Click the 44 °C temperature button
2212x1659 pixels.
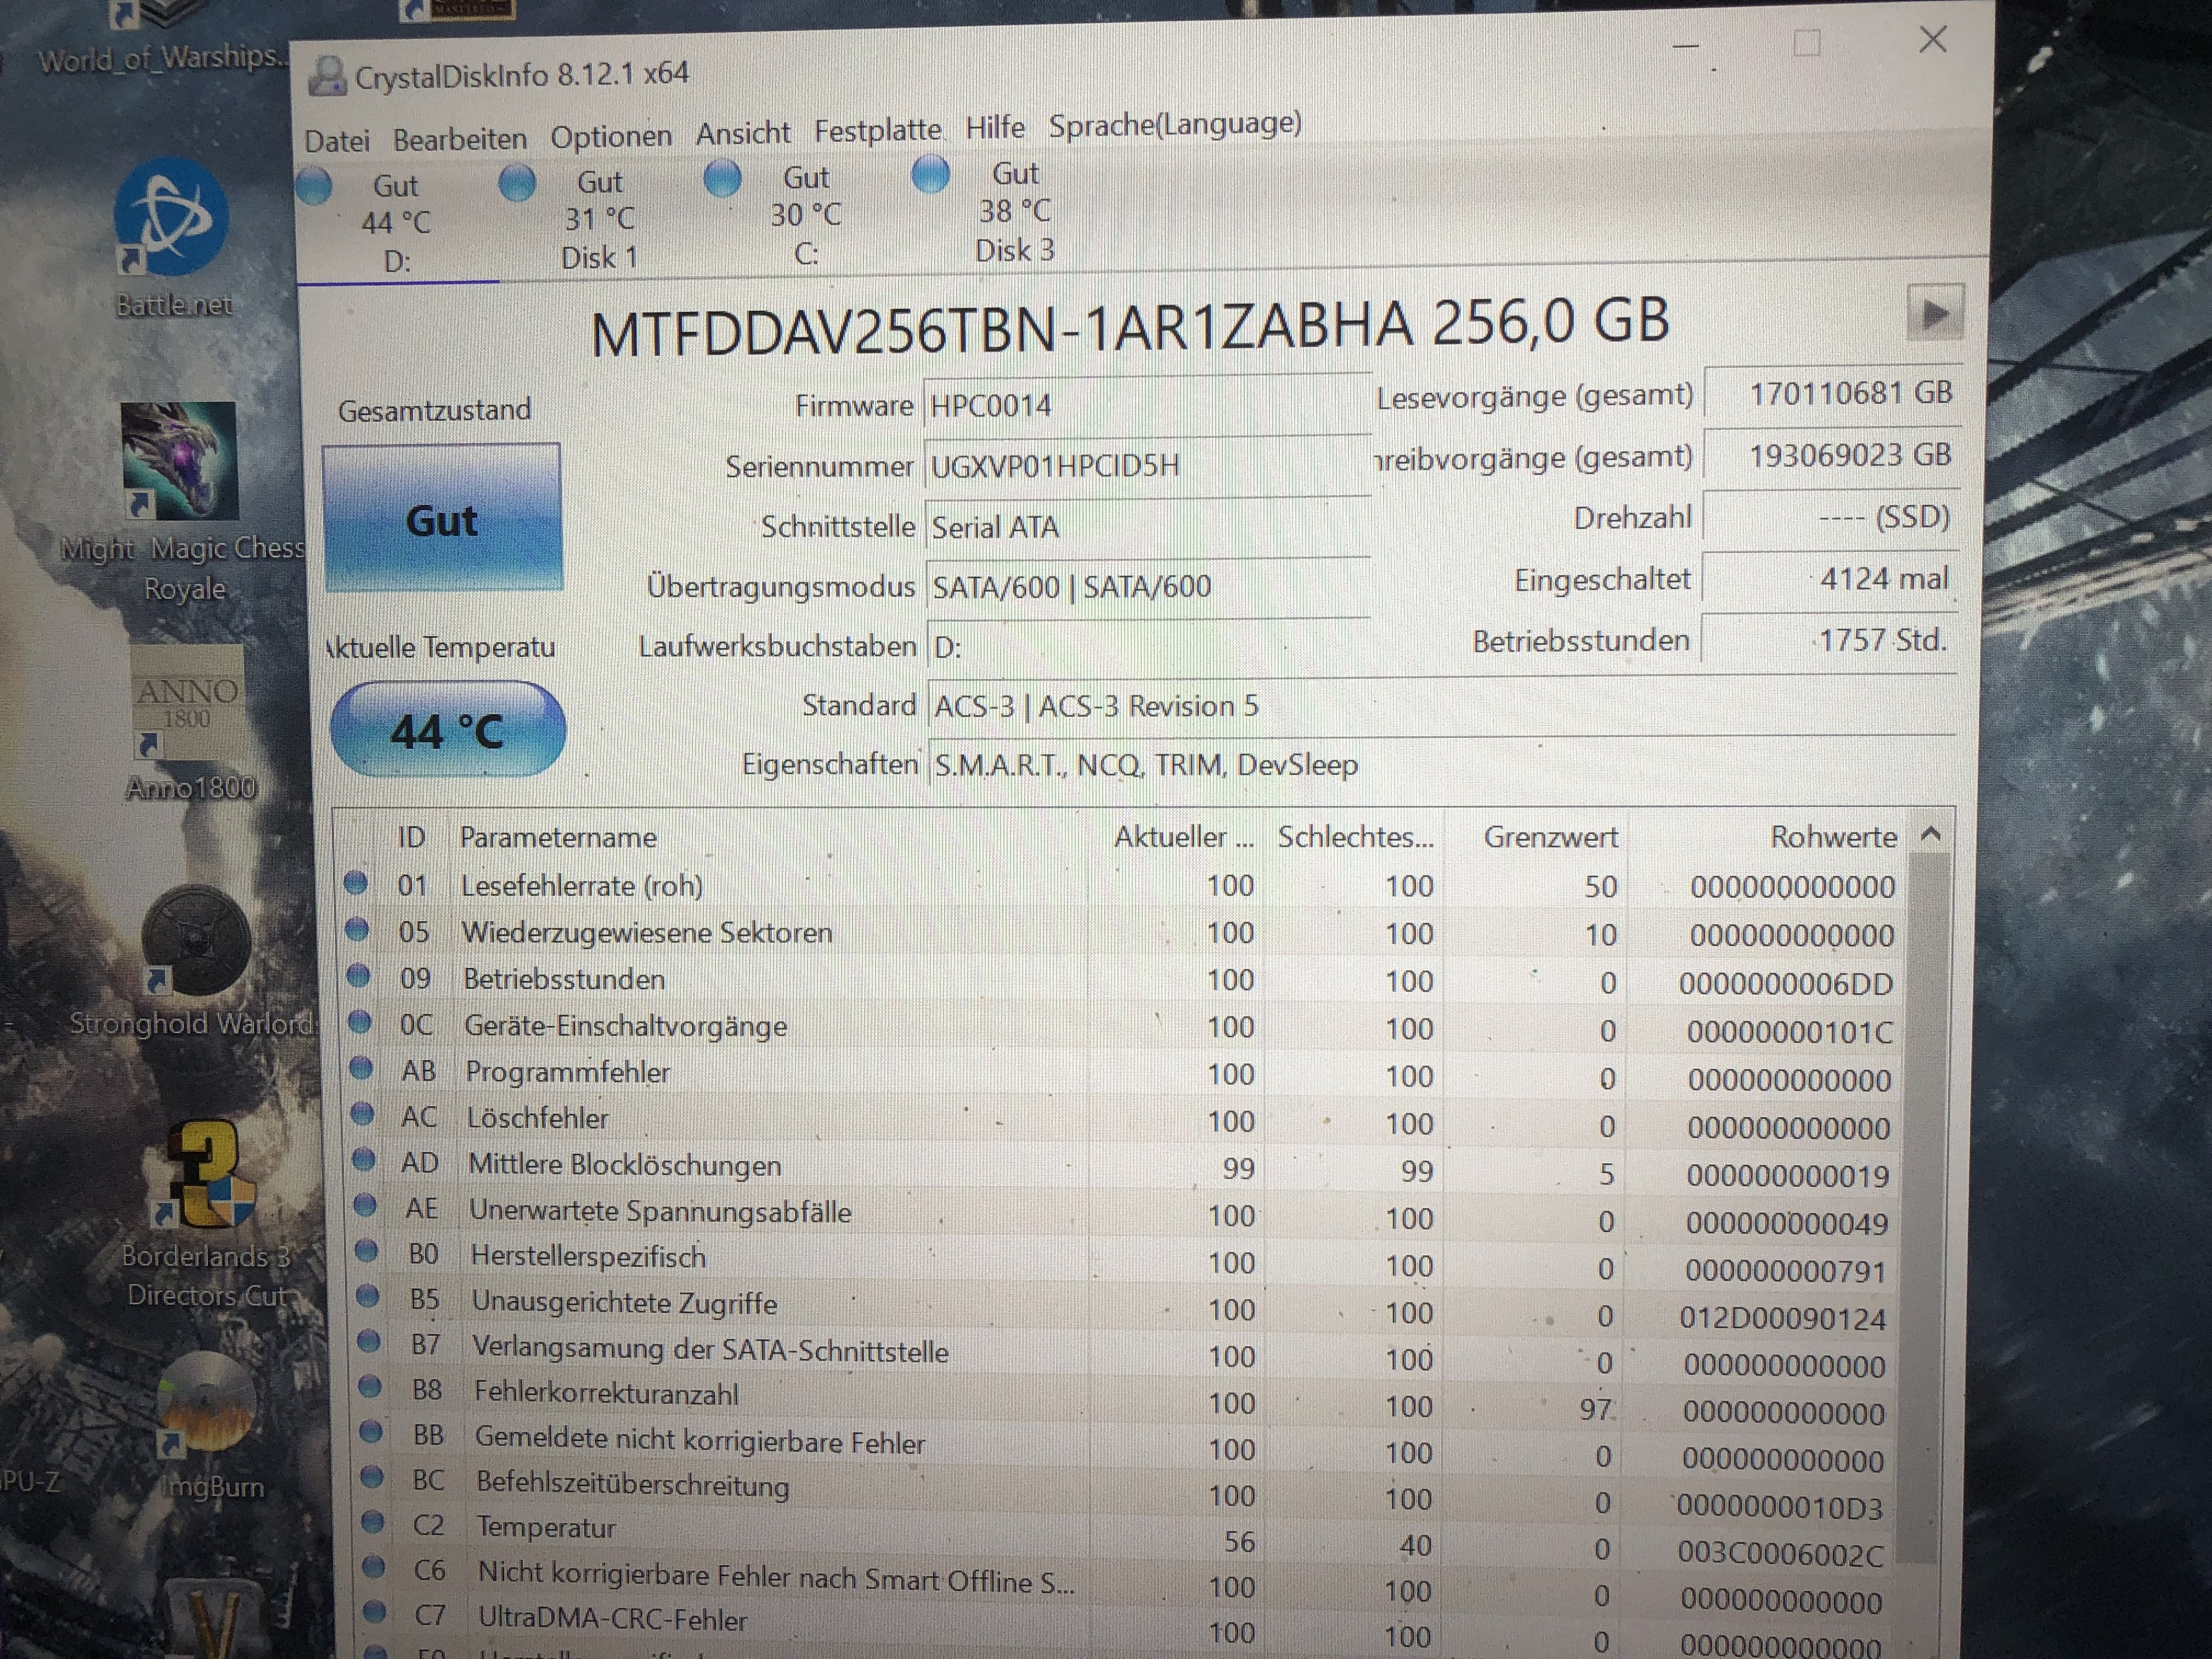[447, 731]
